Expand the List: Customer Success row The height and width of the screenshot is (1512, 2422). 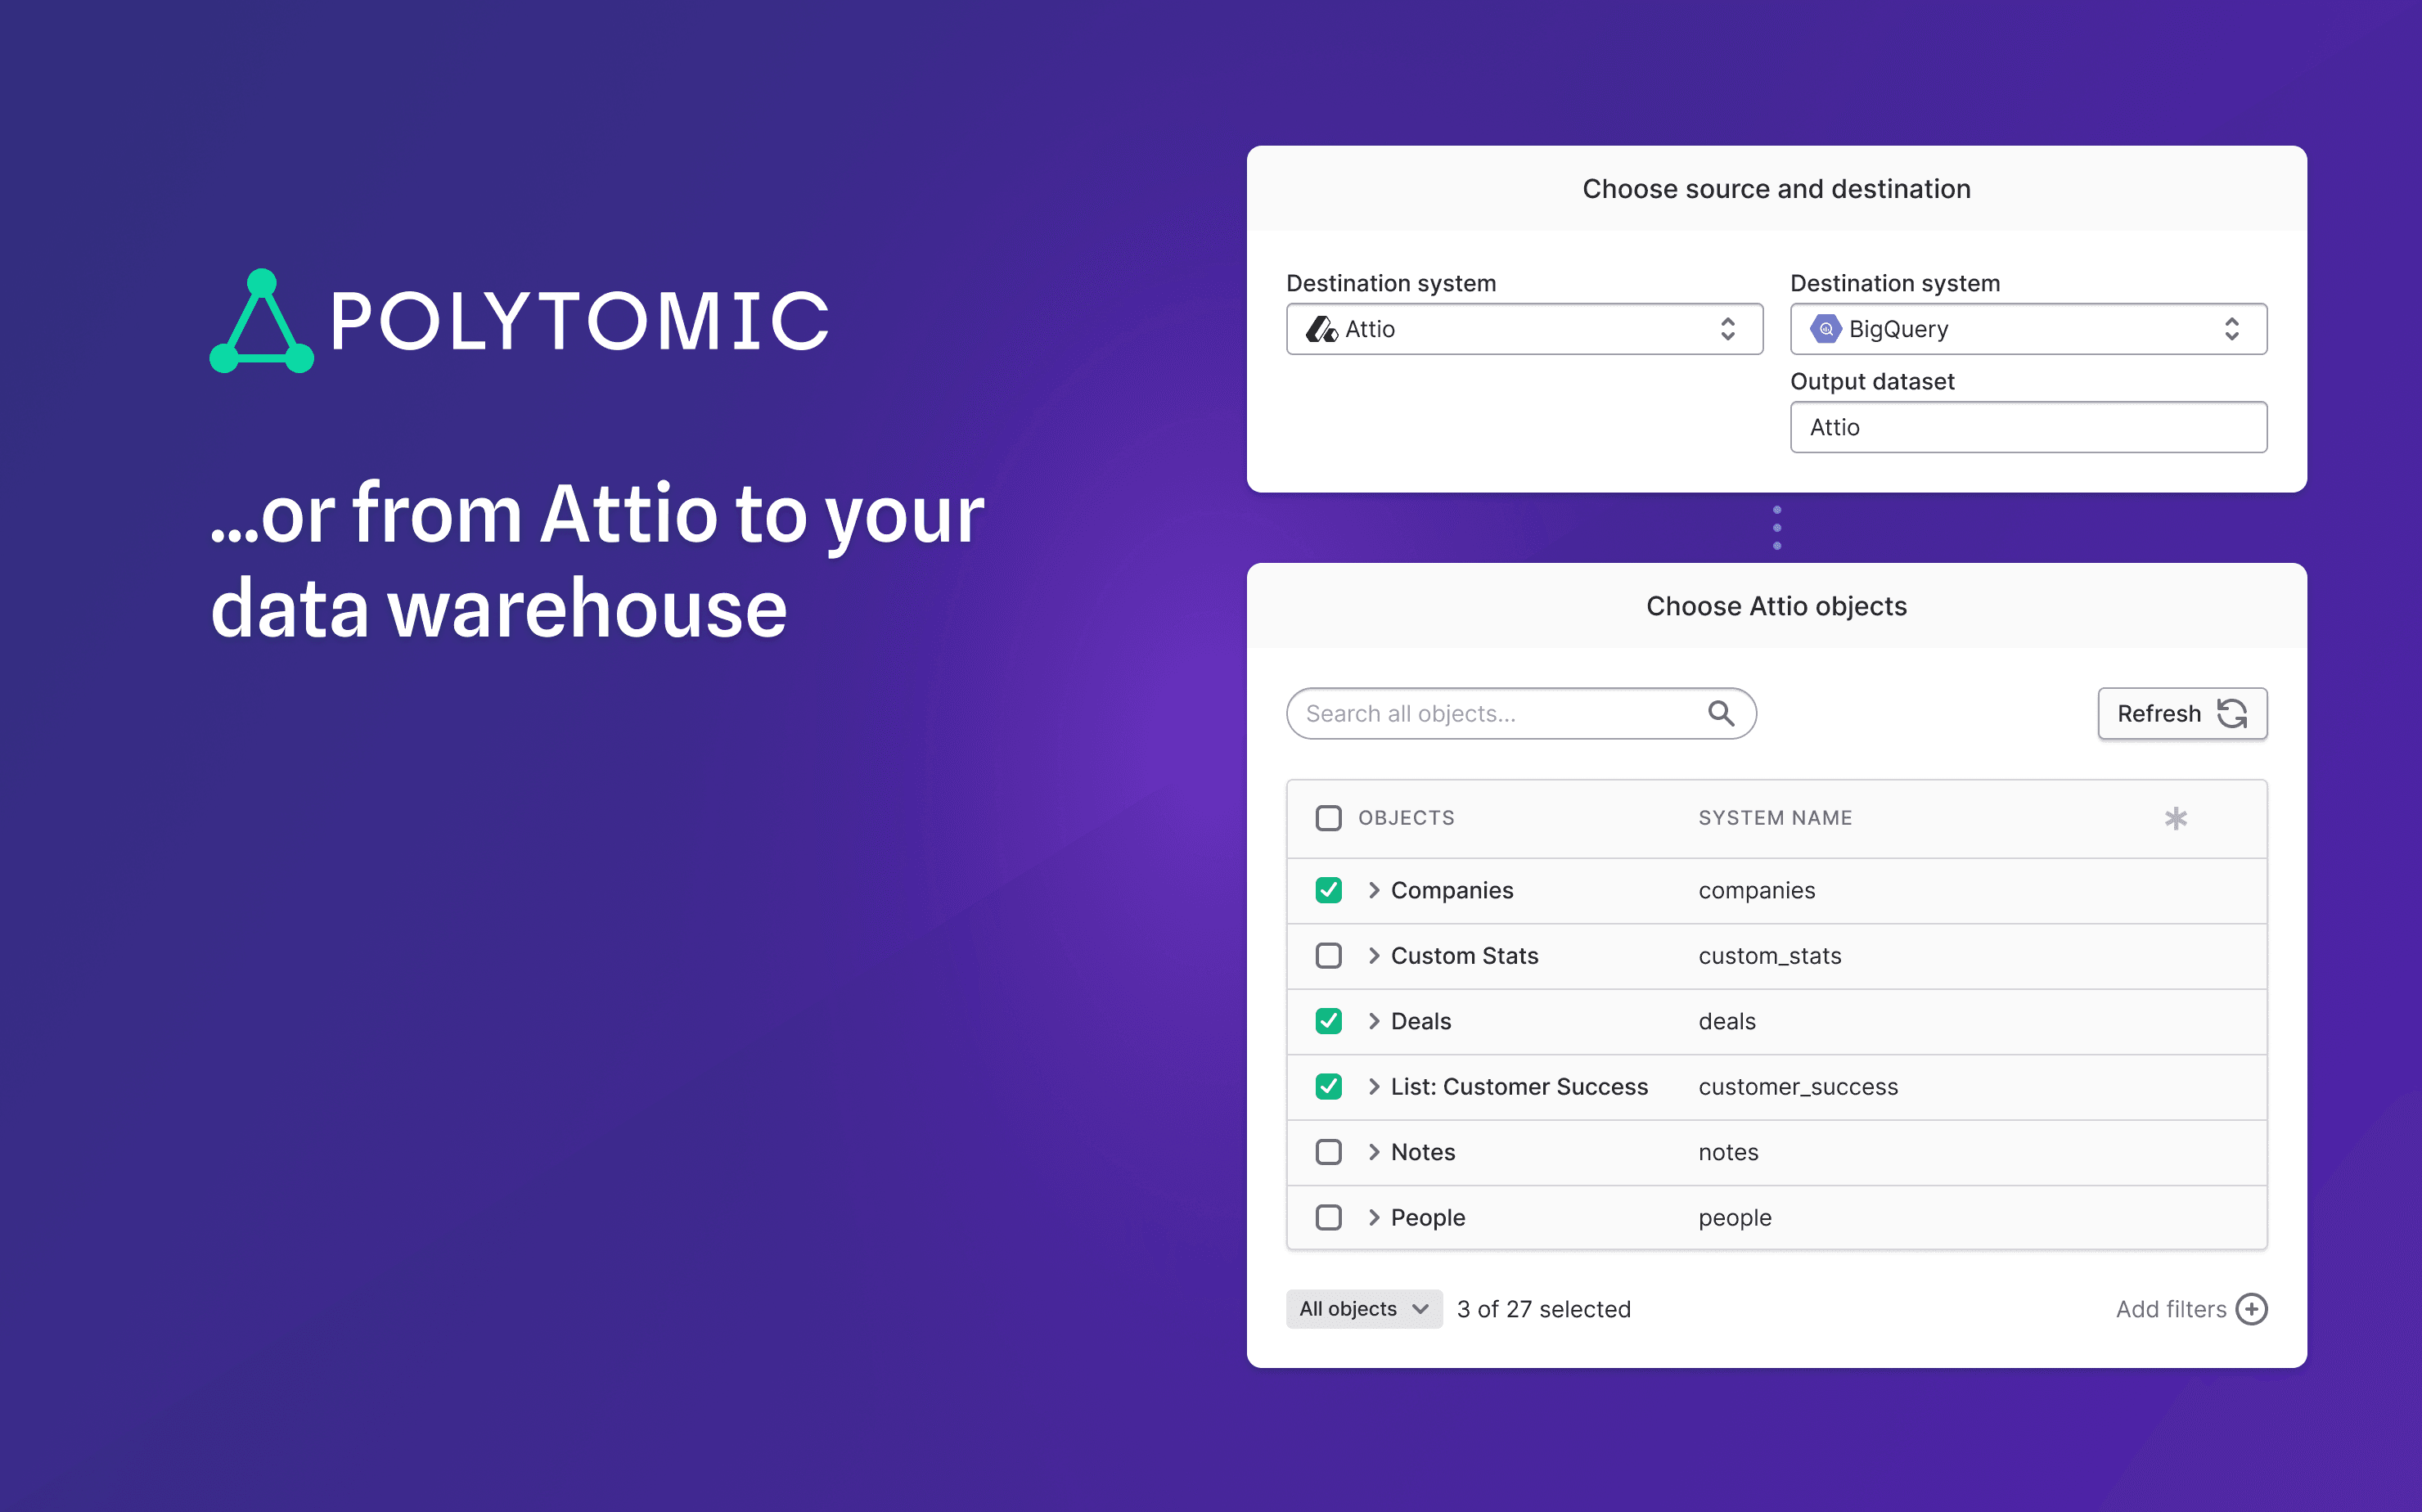tap(1374, 1086)
